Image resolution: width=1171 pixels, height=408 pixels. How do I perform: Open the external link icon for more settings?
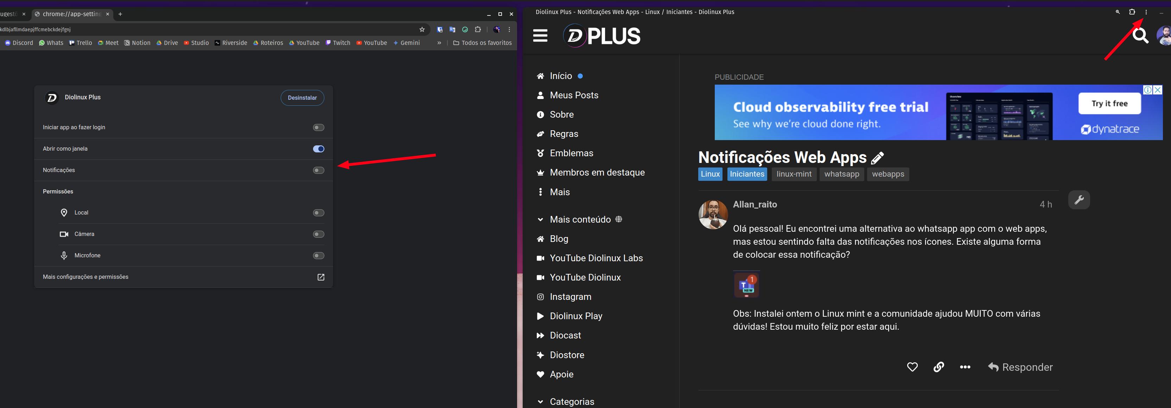pos(320,277)
